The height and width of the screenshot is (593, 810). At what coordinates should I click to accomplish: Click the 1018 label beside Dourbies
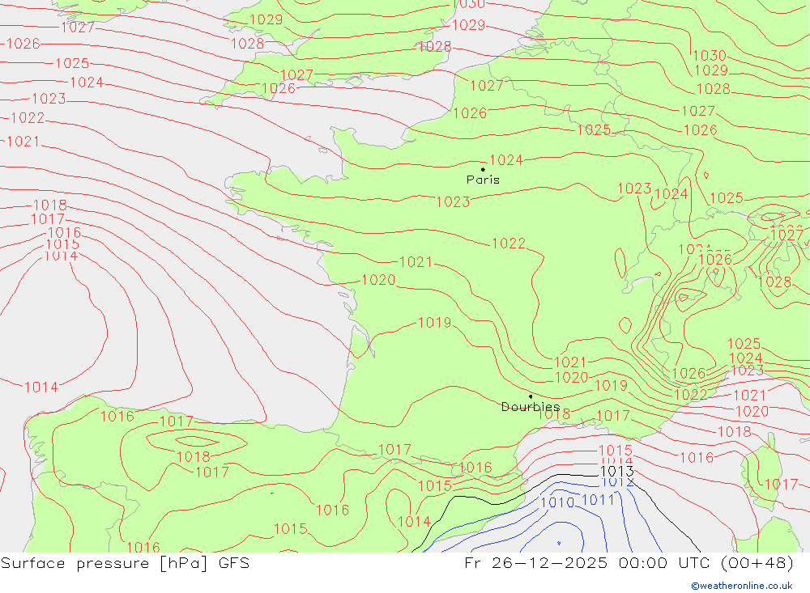pos(555,414)
